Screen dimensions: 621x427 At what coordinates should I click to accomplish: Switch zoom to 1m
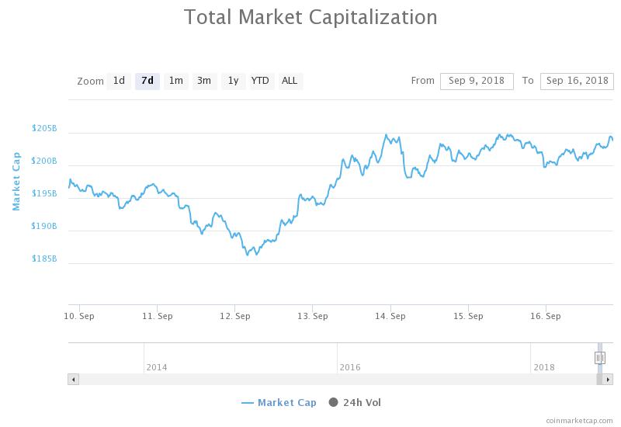[176, 81]
